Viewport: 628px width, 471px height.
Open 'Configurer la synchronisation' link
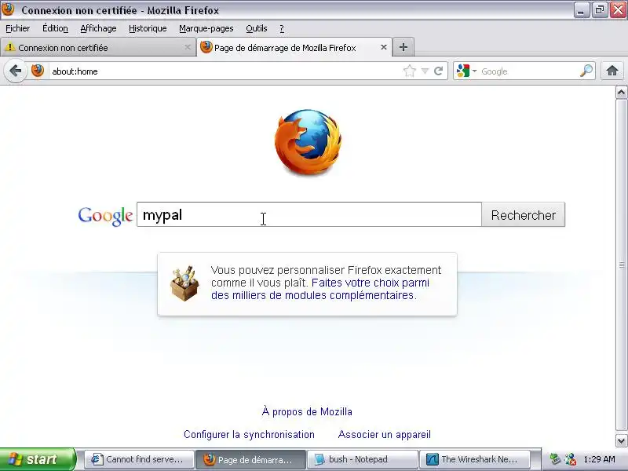click(x=249, y=435)
